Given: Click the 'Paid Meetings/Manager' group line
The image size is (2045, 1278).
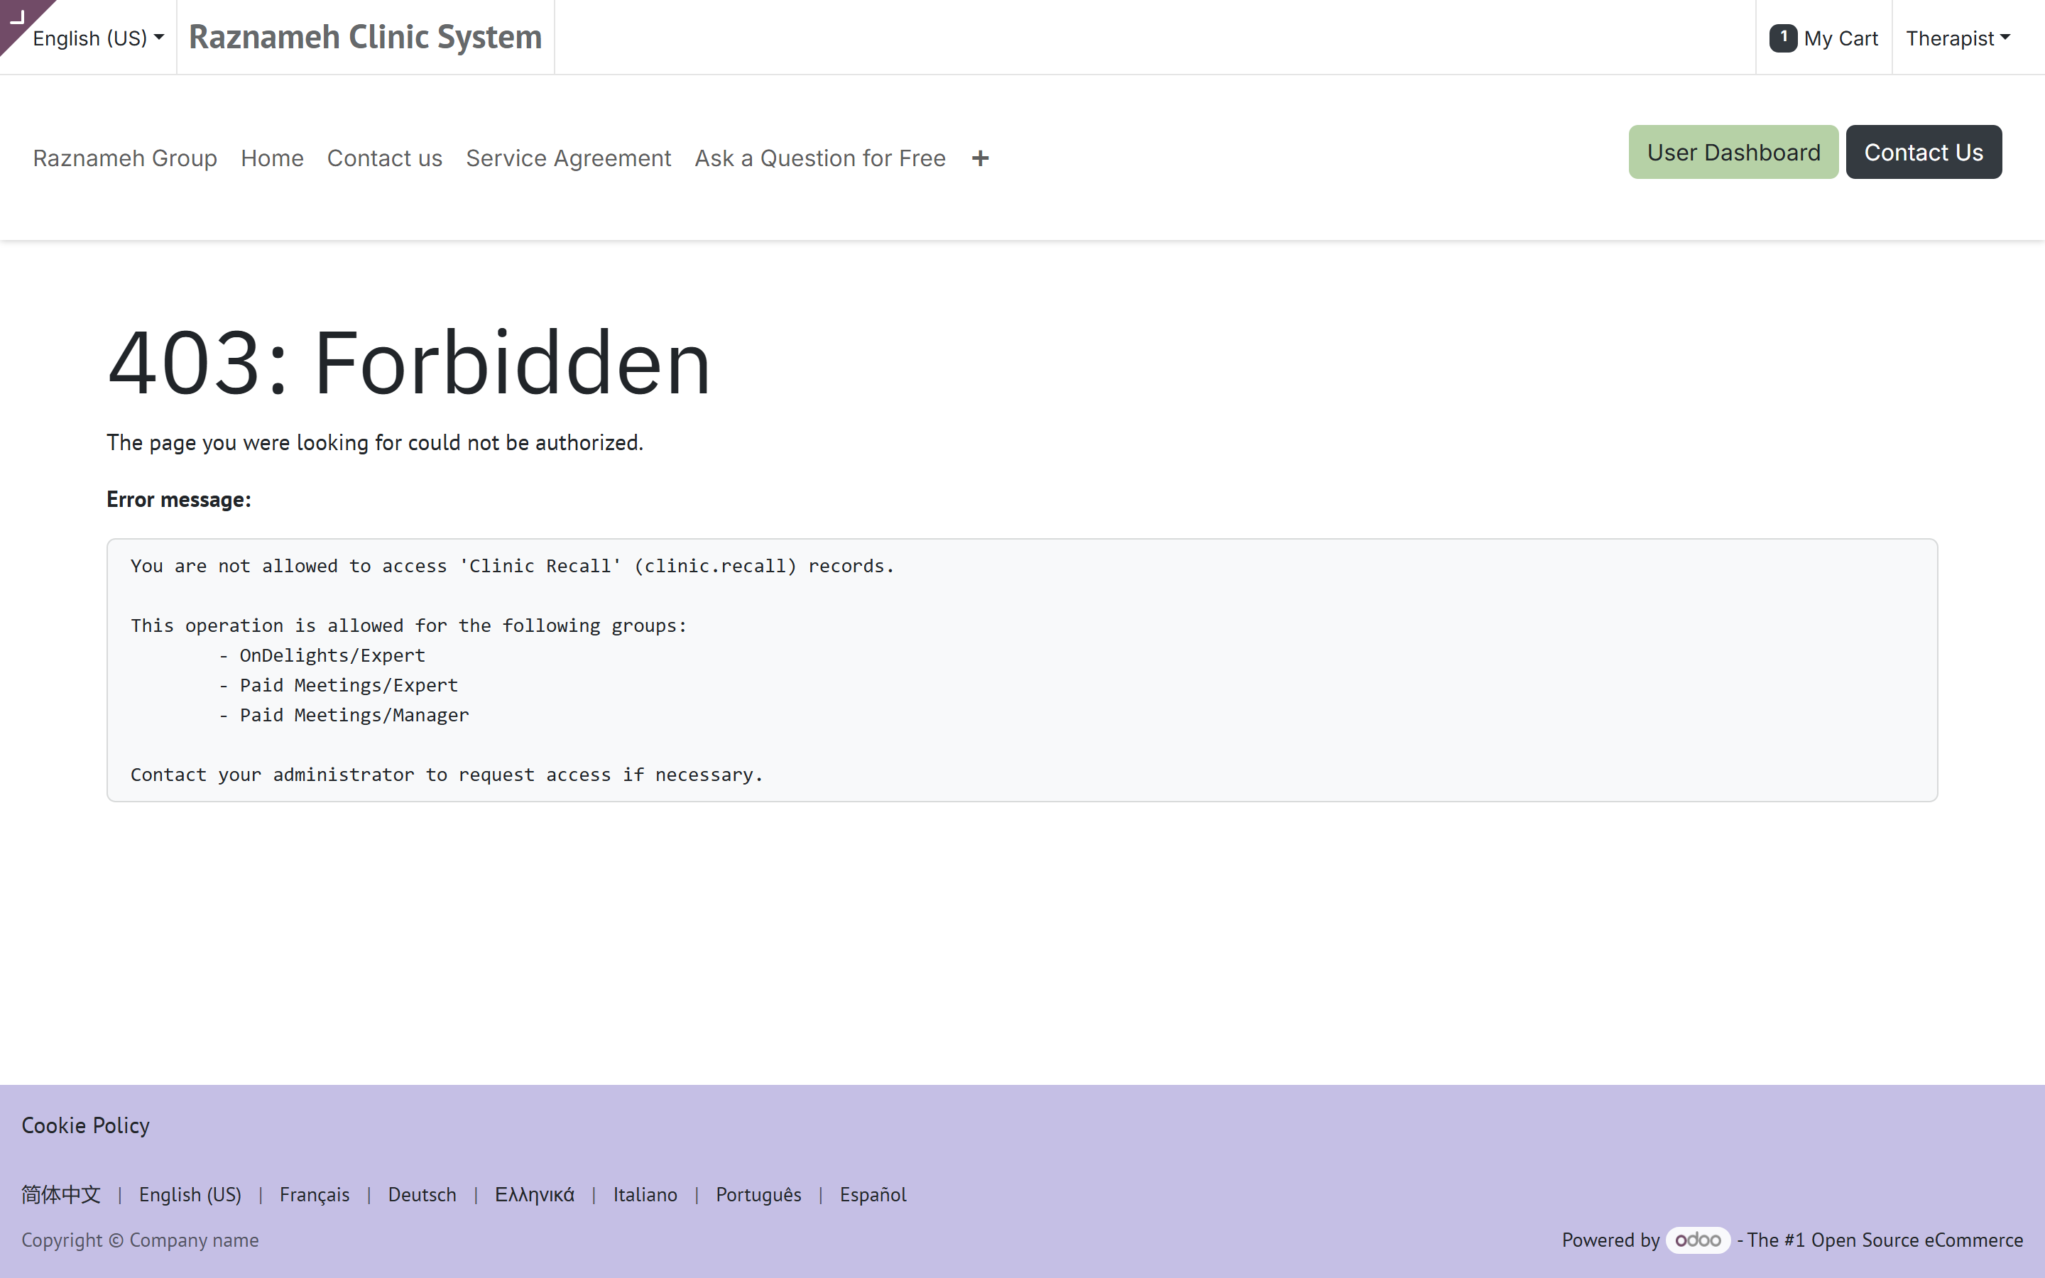Looking at the screenshot, I should coord(354,715).
